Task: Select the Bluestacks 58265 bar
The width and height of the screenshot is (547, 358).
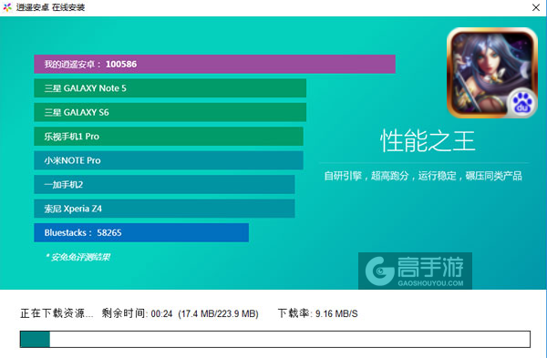Action: [x=141, y=232]
